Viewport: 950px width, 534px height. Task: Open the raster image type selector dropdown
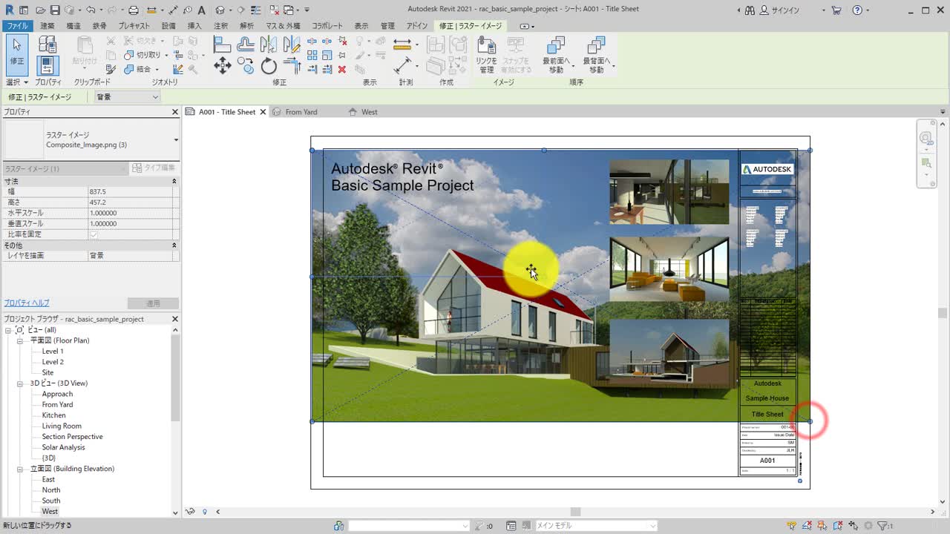(176, 139)
